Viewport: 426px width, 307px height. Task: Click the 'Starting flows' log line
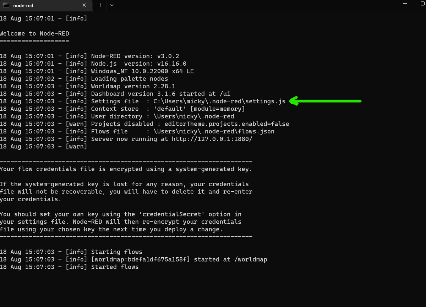coord(71,252)
